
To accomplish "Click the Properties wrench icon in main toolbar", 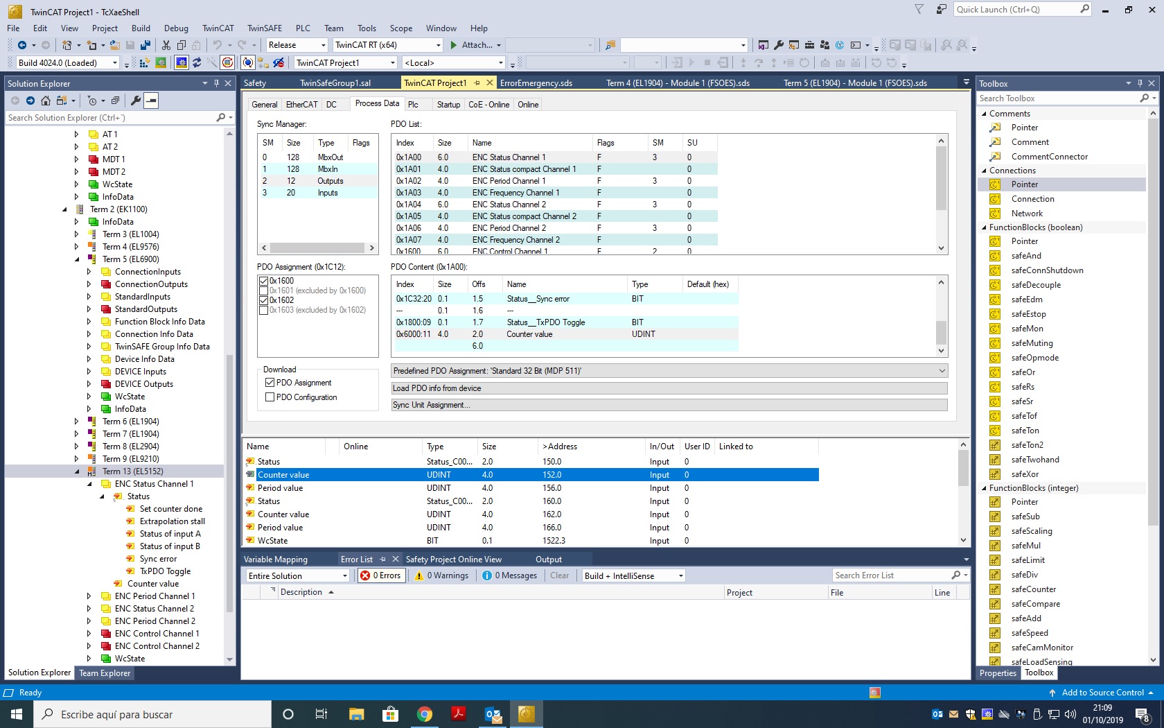I will pos(779,45).
